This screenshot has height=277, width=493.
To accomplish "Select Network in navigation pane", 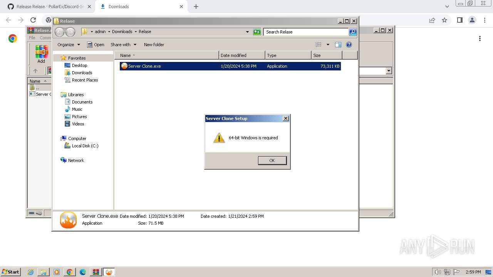I will tap(76, 160).
